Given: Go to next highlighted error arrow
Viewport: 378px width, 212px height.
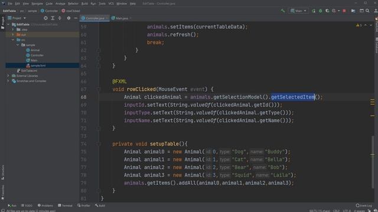Looking at the screenshot, I should point(371,25).
